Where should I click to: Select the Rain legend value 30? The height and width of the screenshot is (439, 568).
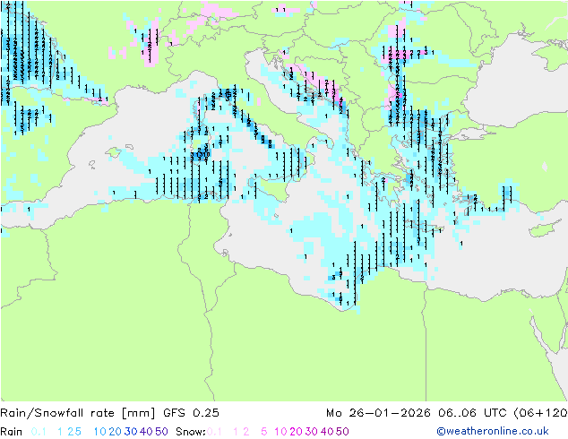131,432
